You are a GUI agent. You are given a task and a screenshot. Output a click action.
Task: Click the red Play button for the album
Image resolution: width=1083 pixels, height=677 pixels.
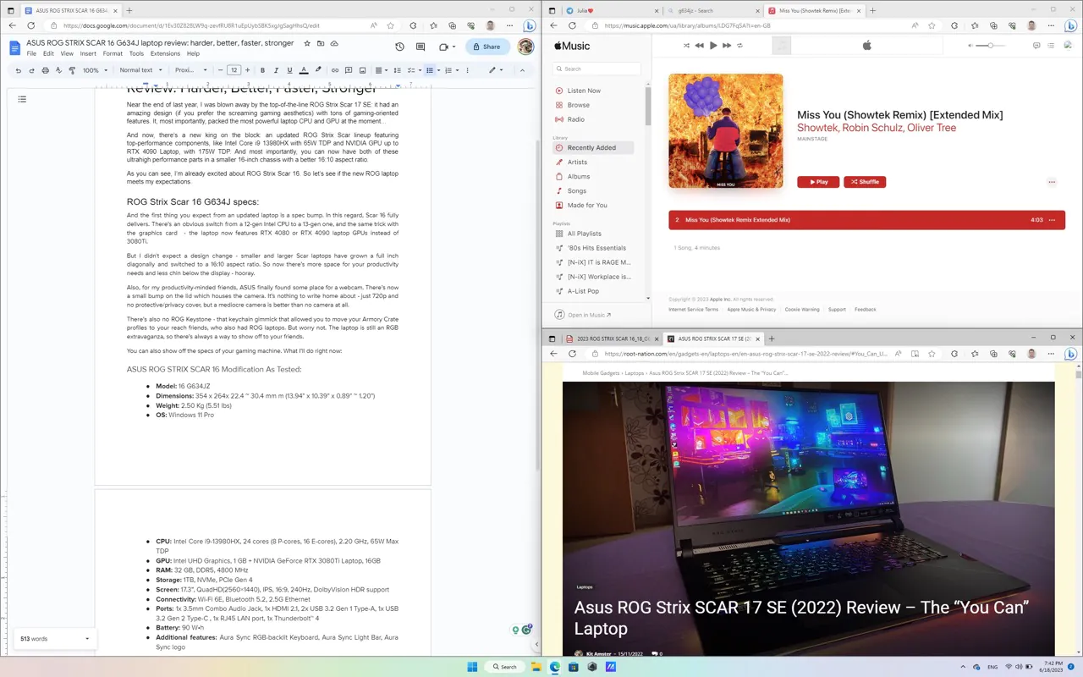pyautogui.click(x=818, y=182)
